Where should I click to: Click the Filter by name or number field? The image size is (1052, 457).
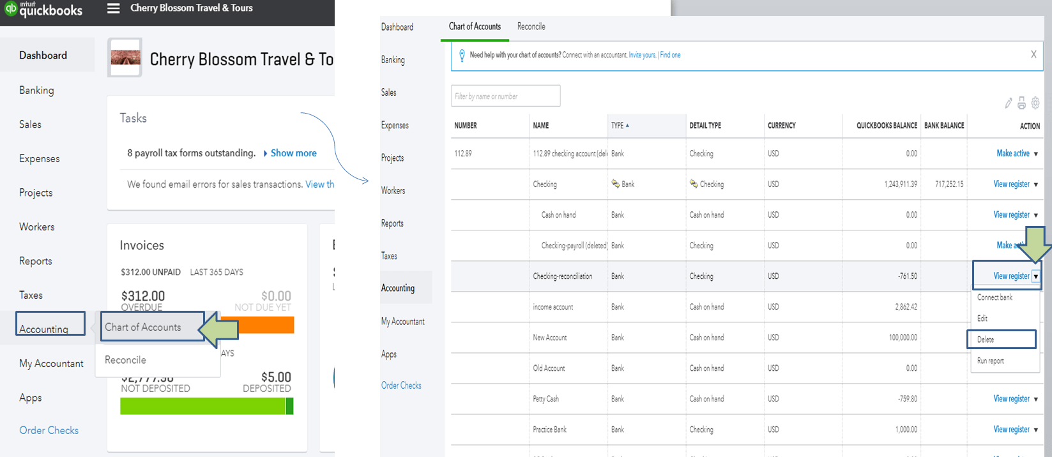click(505, 96)
